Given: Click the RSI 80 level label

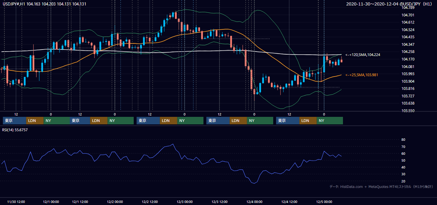Looking at the screenshot, I should (403, 140).
